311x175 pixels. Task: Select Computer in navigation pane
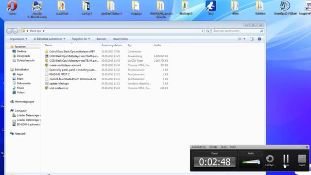point(20,111)
